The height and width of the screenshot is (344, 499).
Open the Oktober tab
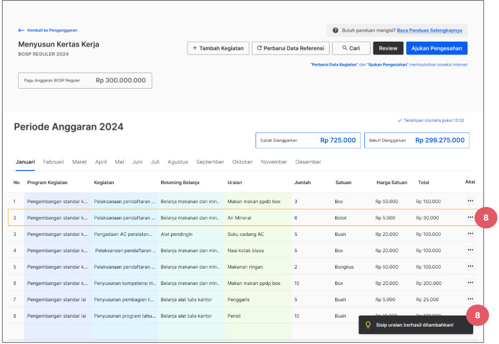tap(242, 162)
